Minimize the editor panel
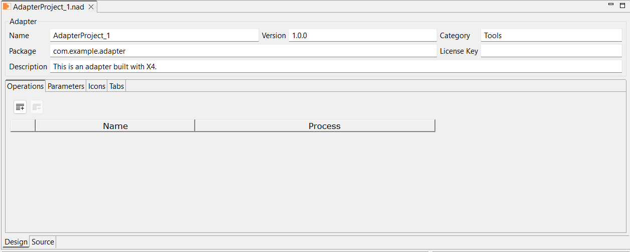This screenshot has height=252, width=630. pyautogui.click(x=611, y=5)
